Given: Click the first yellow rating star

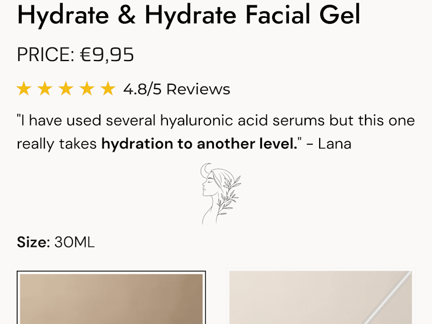Looking at the screenshot, I should coord(24,89).
